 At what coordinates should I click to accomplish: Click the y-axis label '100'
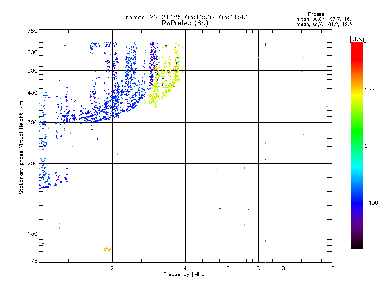coord(32,234)
